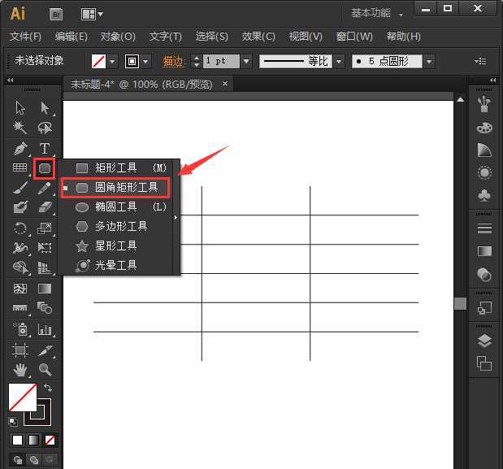
Task: Select 椭圆工具 from the shape flyout
Action: (x=115, y=206)
